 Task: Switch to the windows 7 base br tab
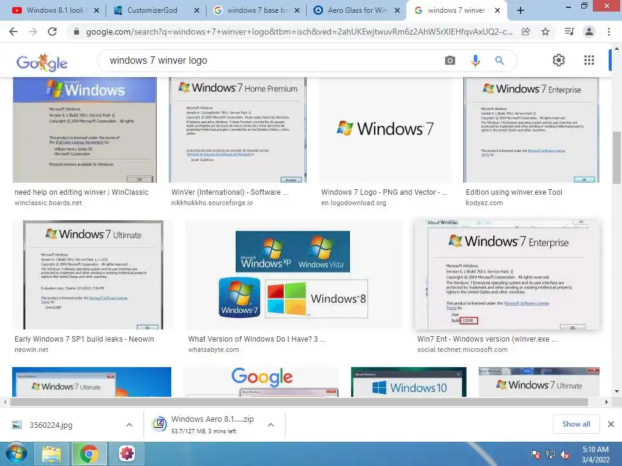pos(256,10)
